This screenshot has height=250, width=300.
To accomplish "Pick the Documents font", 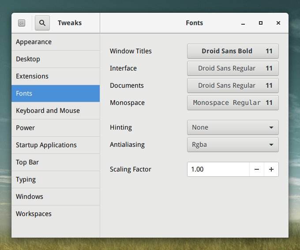I will click(232, 86).
